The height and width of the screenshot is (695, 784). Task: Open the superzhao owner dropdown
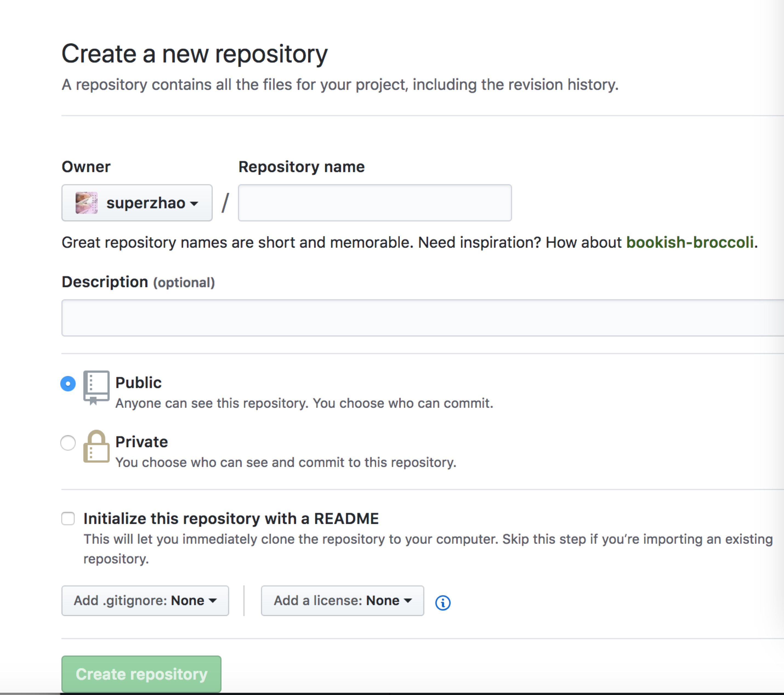[x=137, y=203]
